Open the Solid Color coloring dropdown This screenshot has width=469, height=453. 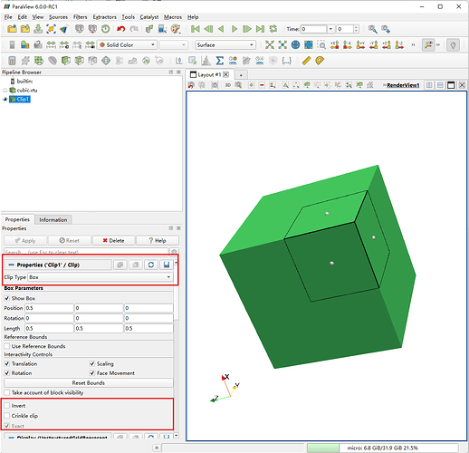point(127,44)
